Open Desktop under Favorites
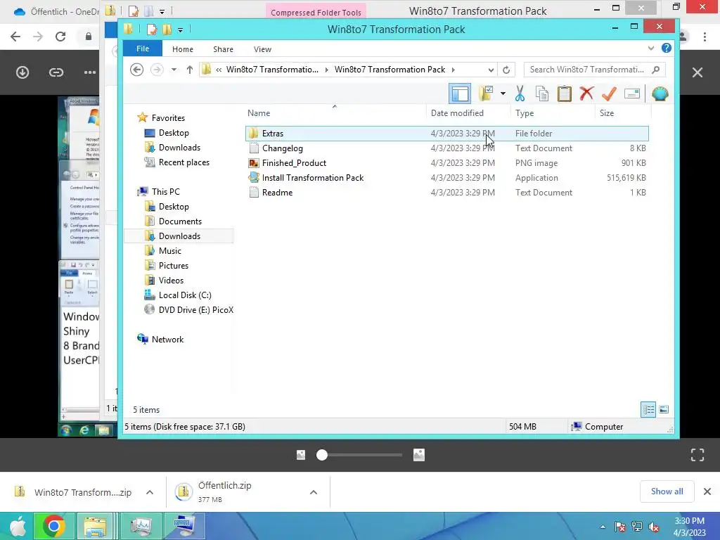Screen dimensions: 720x540 tap(174, 133)
